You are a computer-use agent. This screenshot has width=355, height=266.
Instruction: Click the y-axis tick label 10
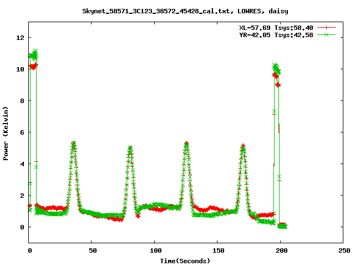coord(20,69)
